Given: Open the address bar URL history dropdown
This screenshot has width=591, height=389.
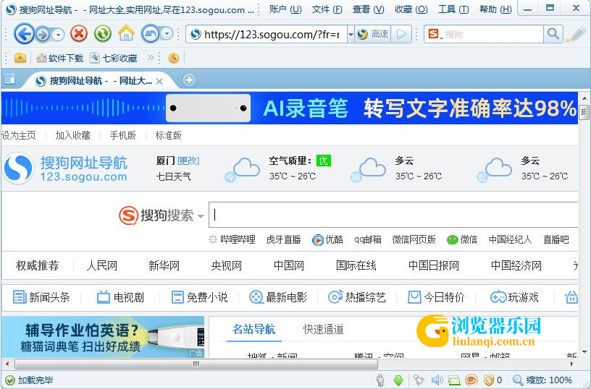Looking at the screenshot, I should (x=351, y=35).
